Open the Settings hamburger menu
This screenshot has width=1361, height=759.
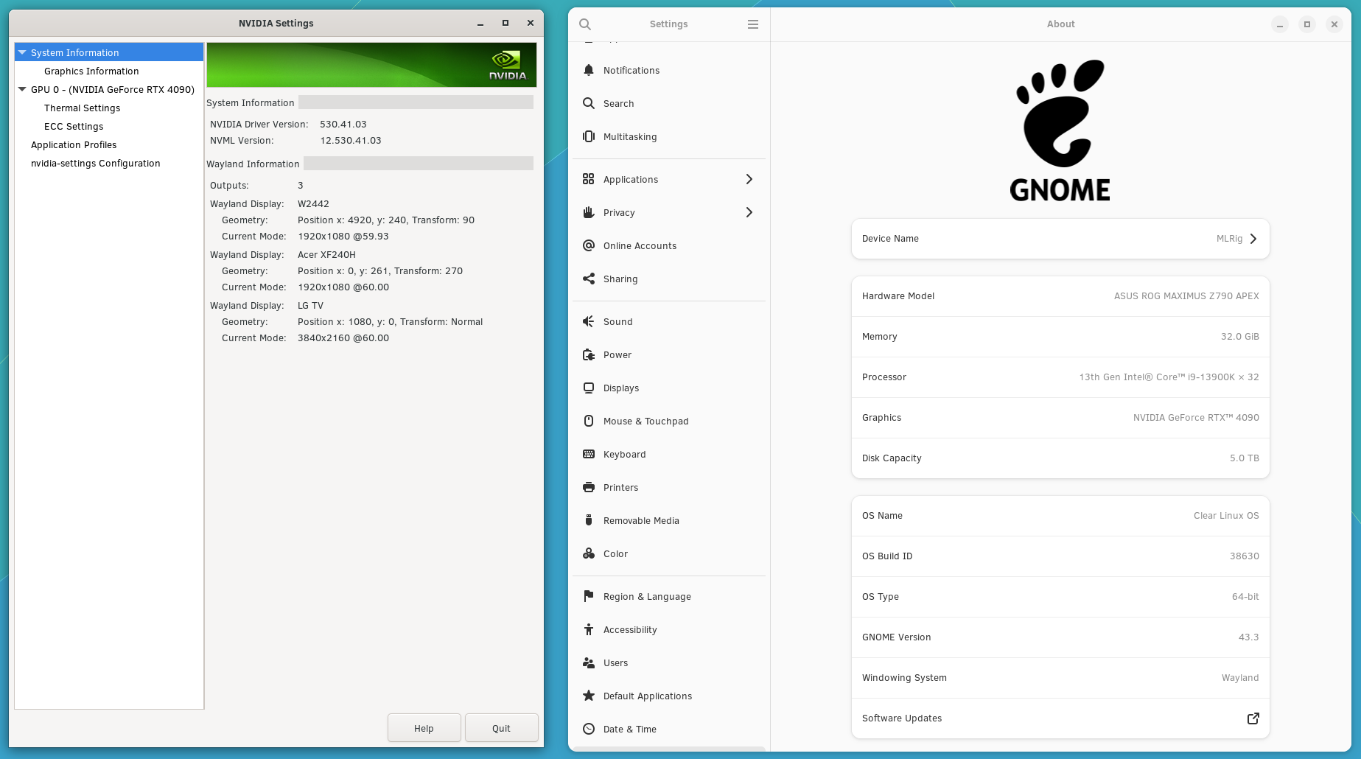(x=753, y=24)
